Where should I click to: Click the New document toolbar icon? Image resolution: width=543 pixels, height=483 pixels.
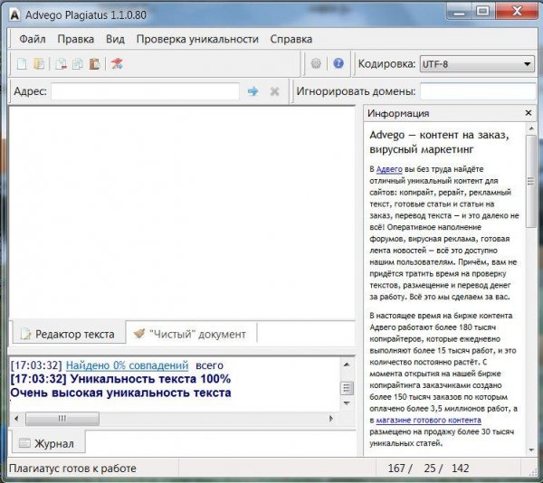22,64
